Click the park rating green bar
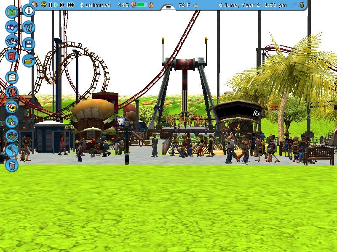This screenshot has width=337, height=252. click(142, 5)
